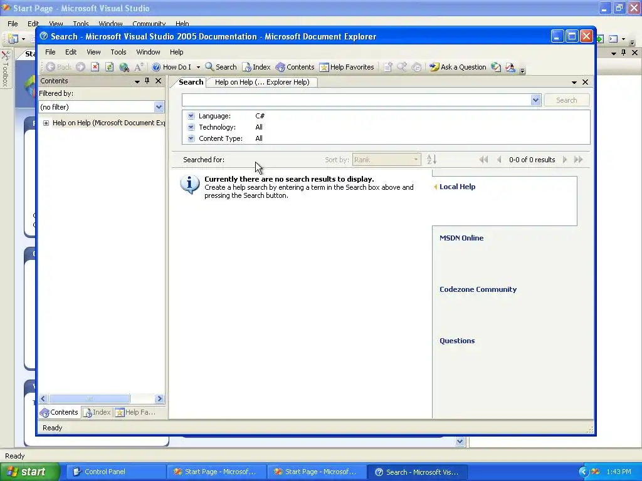Expand the Content Type filter options
This screenshot has height=481, width=642.
(x=191, y=138)
